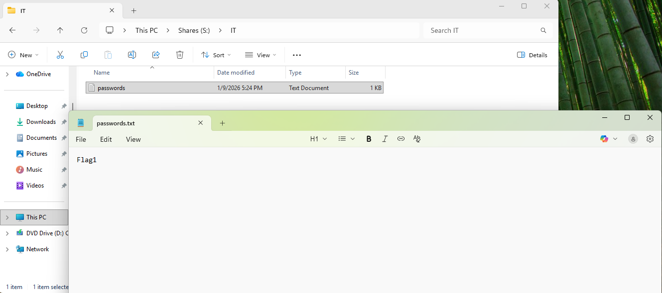Click the Share icon in the Explorer toolbar

(156, 55)
